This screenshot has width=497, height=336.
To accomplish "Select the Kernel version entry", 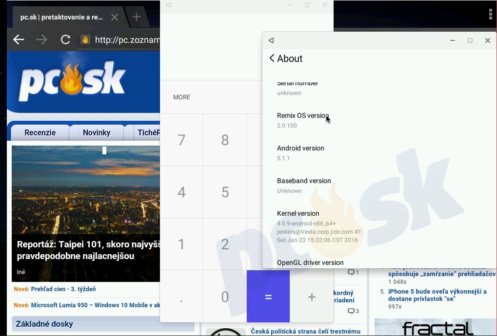I will click(x=379, y=226).
